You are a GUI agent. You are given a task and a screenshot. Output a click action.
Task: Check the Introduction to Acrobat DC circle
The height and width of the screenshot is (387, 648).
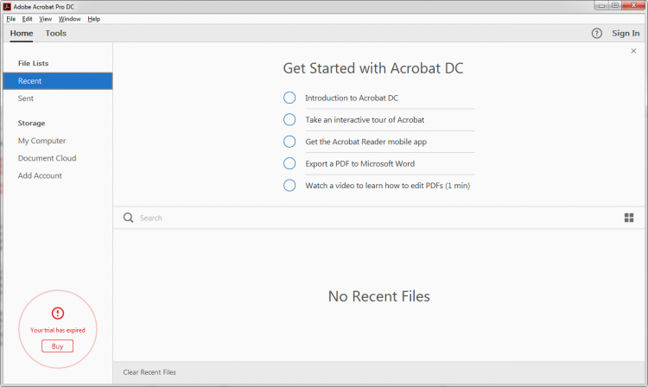tap(289, 98)
